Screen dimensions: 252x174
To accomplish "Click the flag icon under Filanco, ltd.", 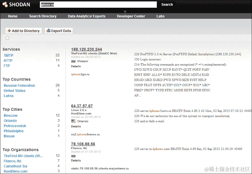I will (73, 156).
